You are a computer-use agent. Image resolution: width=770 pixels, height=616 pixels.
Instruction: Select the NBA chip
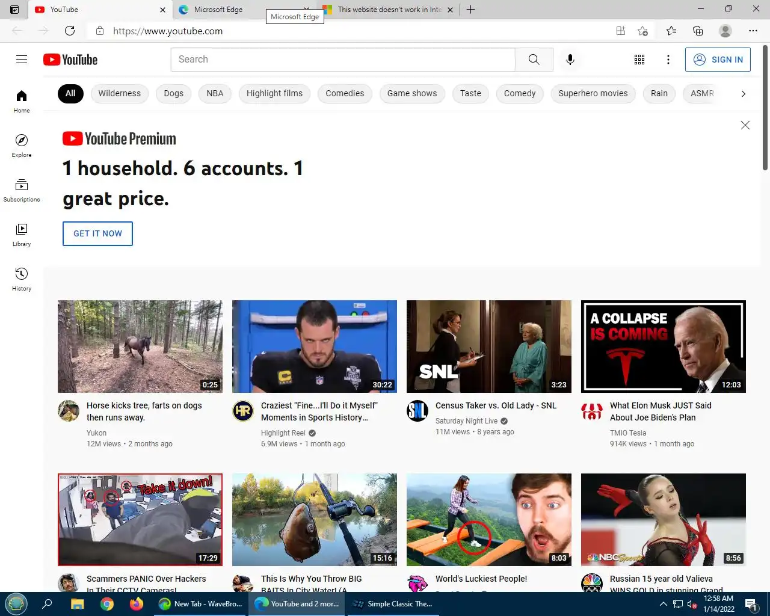tap(215, 93)
